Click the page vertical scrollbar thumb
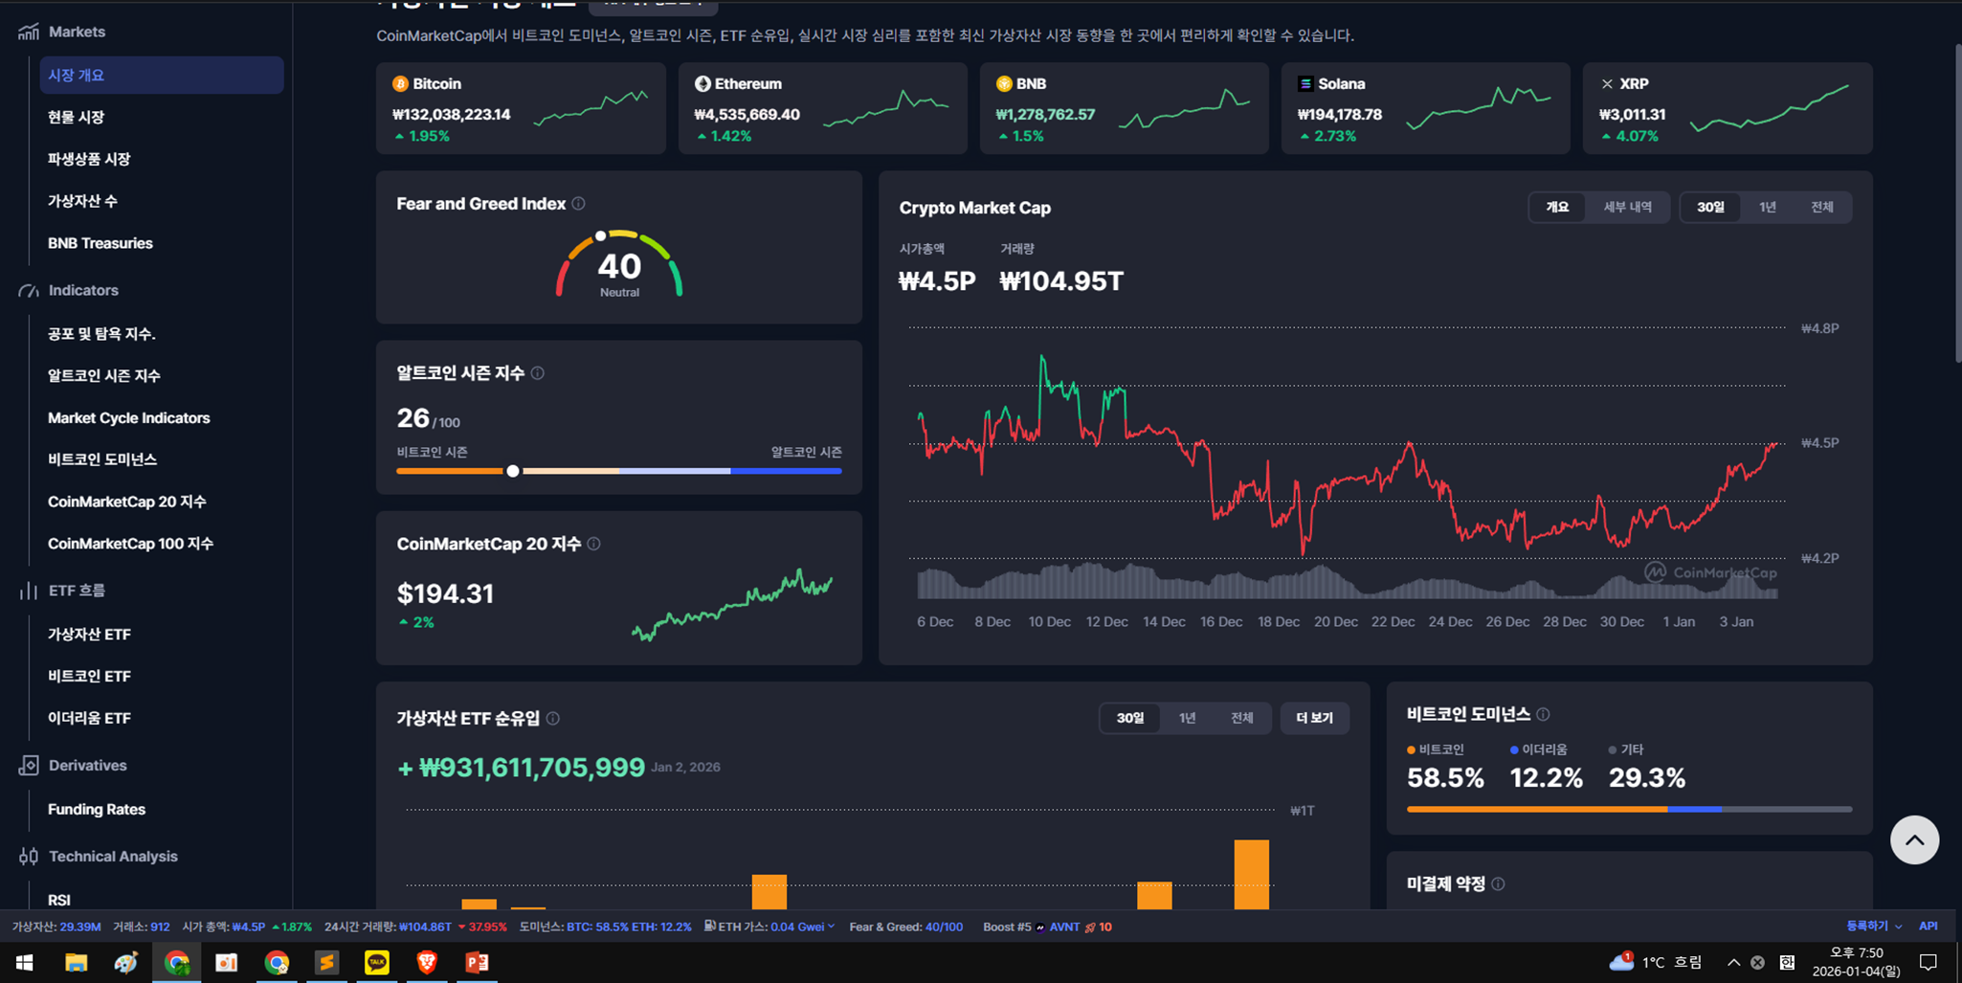The height and width of the screenshot is (983, 1962). (1957, 203)
